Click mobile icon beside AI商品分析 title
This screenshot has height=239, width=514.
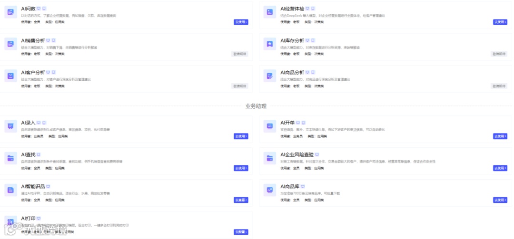pyautogui.click(x=313, y=72)
